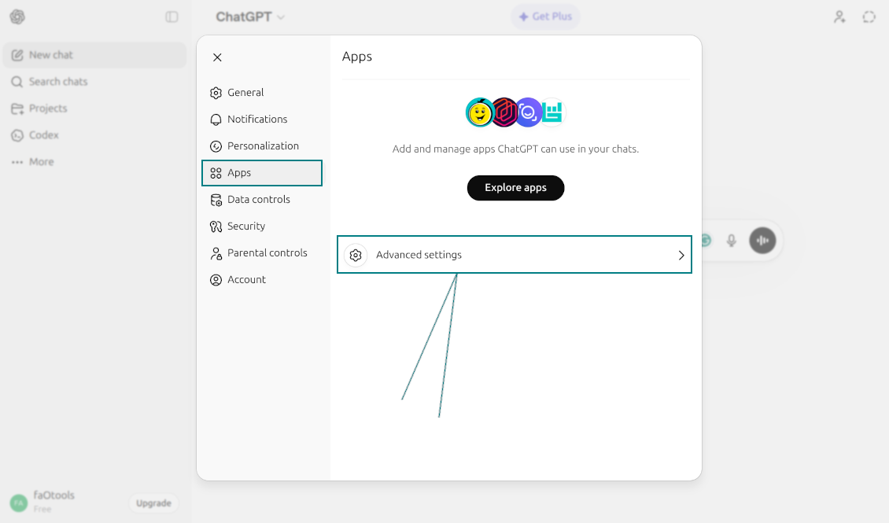Click the Get Plus pill button

(x=545, y=16)
